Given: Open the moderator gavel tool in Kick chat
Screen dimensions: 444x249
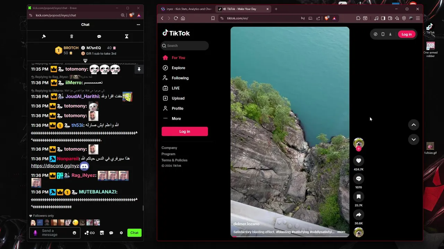Looking at the screenshot, I should tap(44, 36).
